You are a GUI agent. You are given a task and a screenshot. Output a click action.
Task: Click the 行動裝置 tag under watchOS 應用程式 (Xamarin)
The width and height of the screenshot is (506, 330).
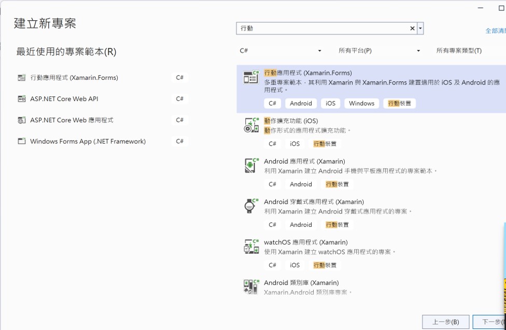(x=325, y=265)
